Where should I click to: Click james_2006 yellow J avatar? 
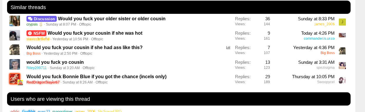[x=342, y=22]
